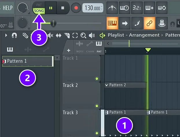Click the main pitch knob
The image size is (180, 137).
[x=23, y=23]
